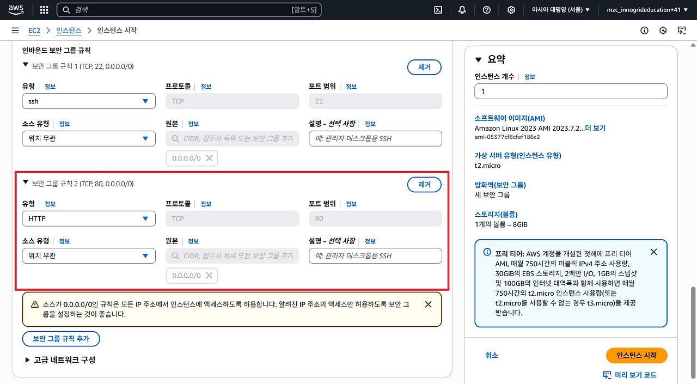This screenshot has height=384, width=697.
Task: Open the AWS home logo
Action: (x=16, y=9)
